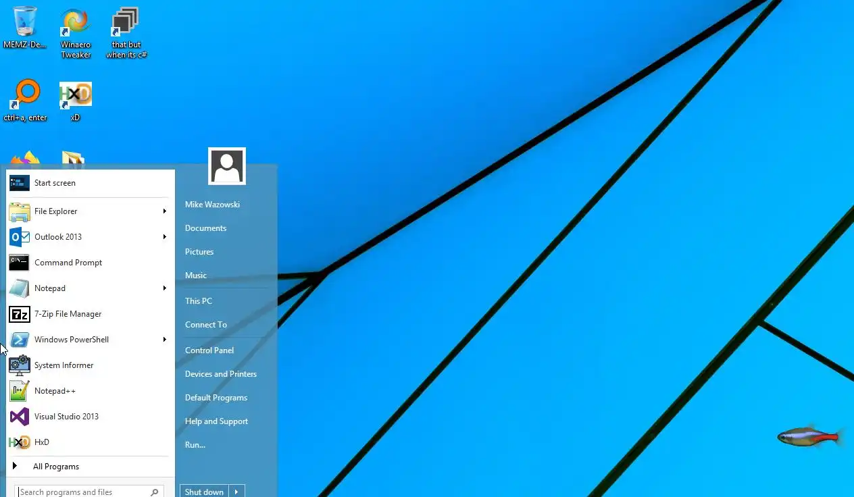854x497 pixels.
Task: Open Documents from Start menu
Action: coord(205,228)
